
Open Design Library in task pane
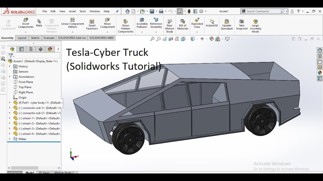pyautogui.click(x=320, y=56)
